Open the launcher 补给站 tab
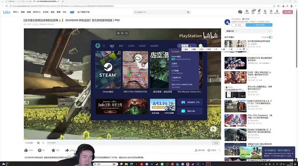 142,46
